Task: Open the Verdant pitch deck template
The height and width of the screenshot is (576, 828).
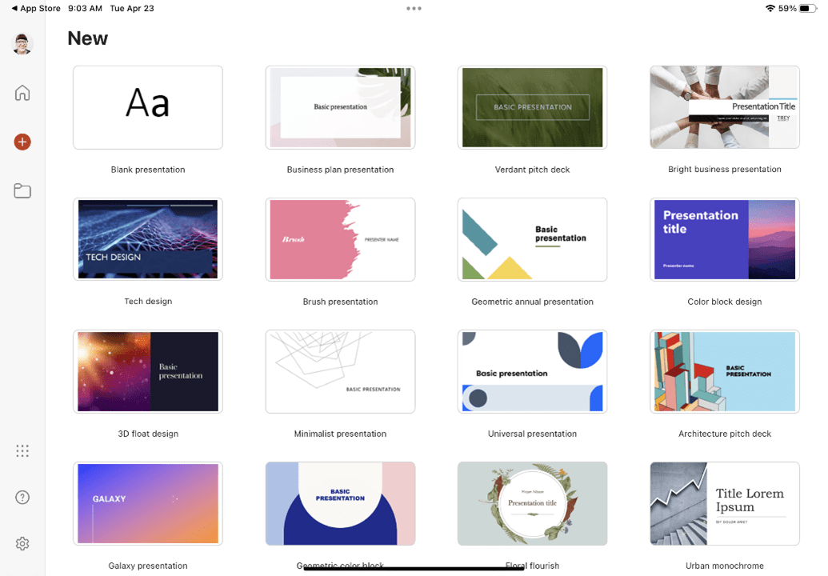Action: click(x=532, y=107)
